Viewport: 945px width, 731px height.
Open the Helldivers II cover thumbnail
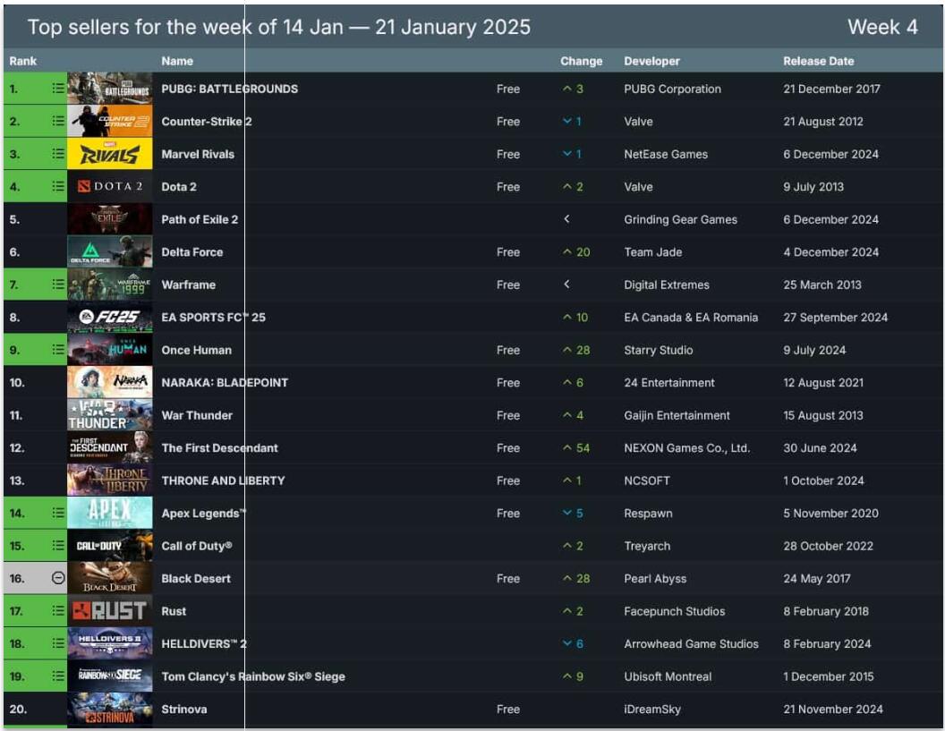110,643
